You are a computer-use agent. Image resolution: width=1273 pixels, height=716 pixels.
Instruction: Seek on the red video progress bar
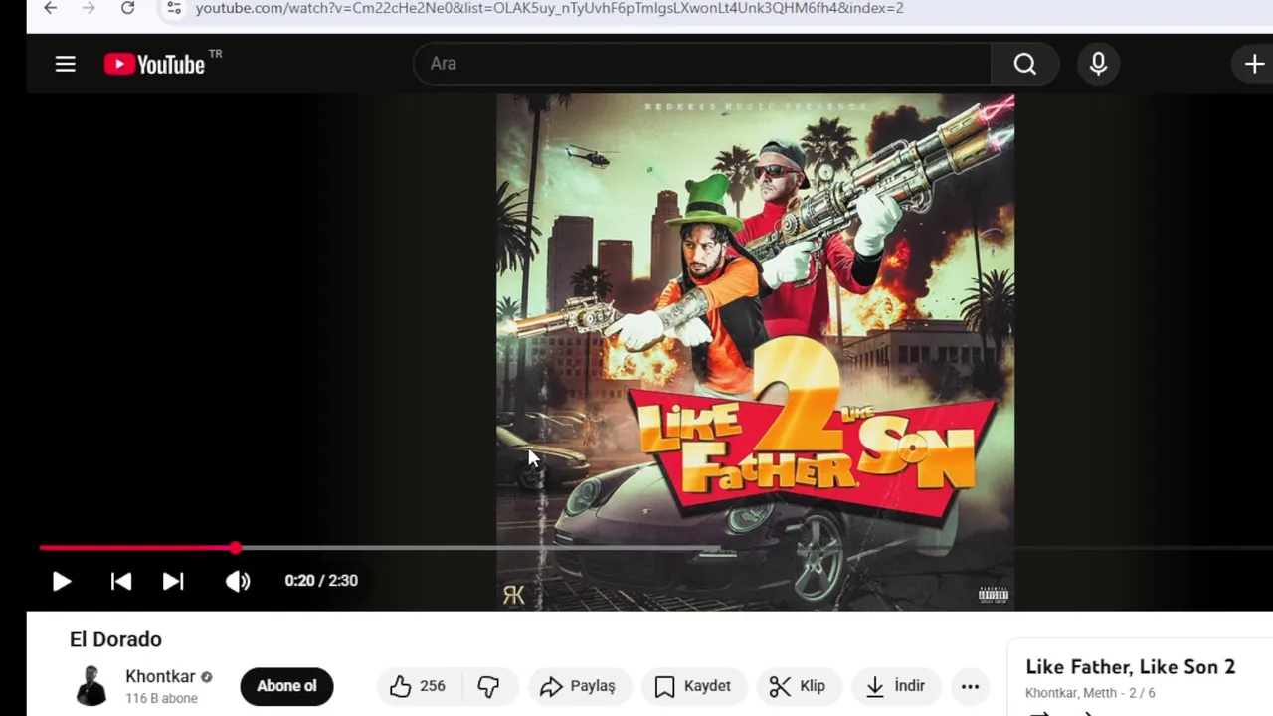(x=656, y=548)
